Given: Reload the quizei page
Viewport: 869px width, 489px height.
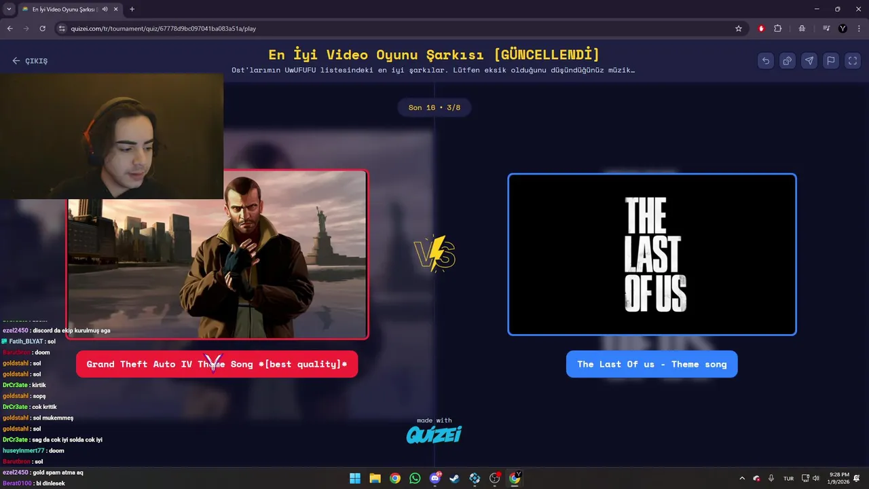Looking at the screenshot, I should [x=42, y=29].
